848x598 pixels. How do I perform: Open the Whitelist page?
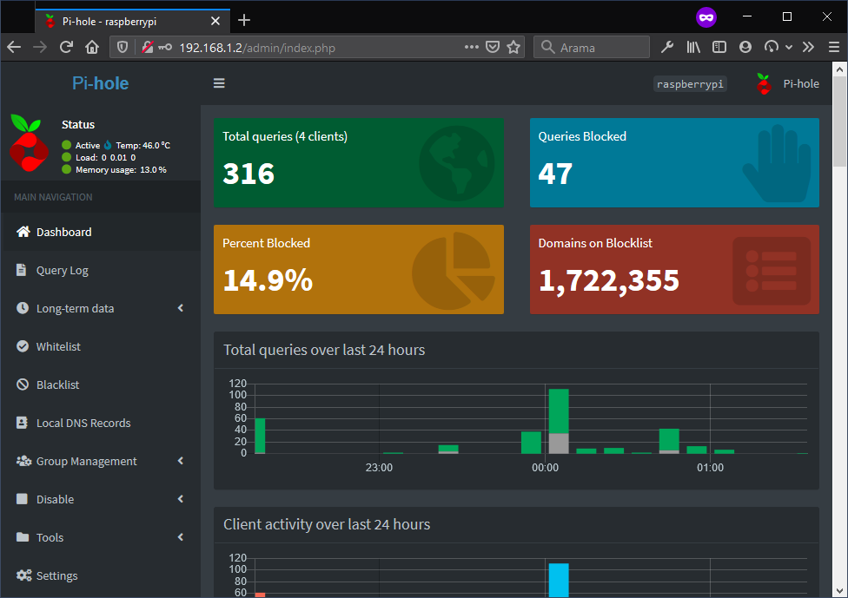[x=101, y=346]
